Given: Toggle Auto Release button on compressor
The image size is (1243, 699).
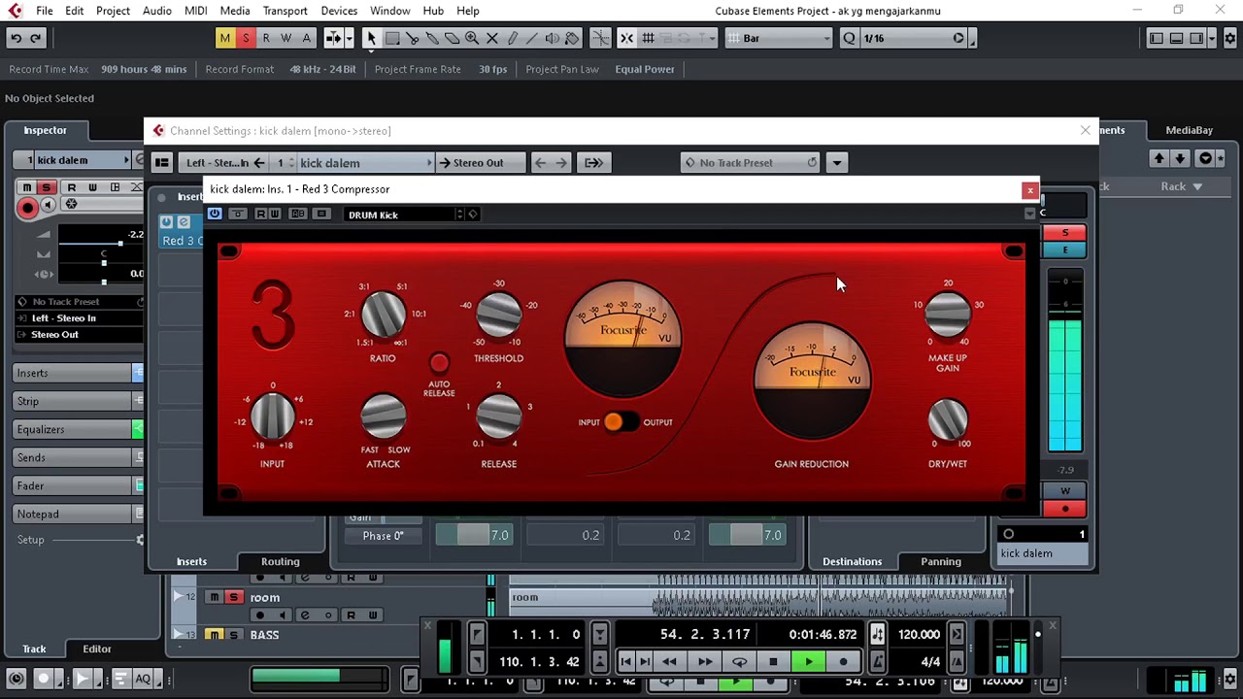Looking at the screenshot, I should point(439,363).
